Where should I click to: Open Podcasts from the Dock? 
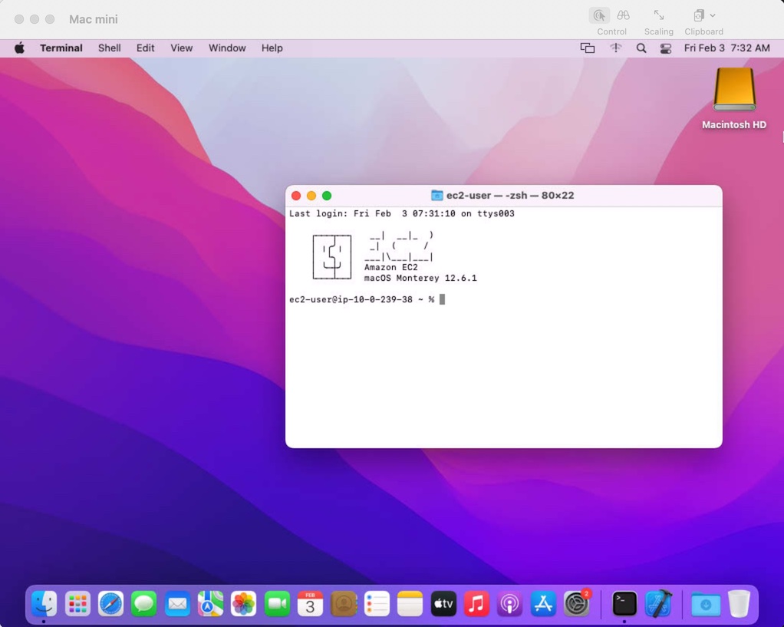tap(510, 603)
